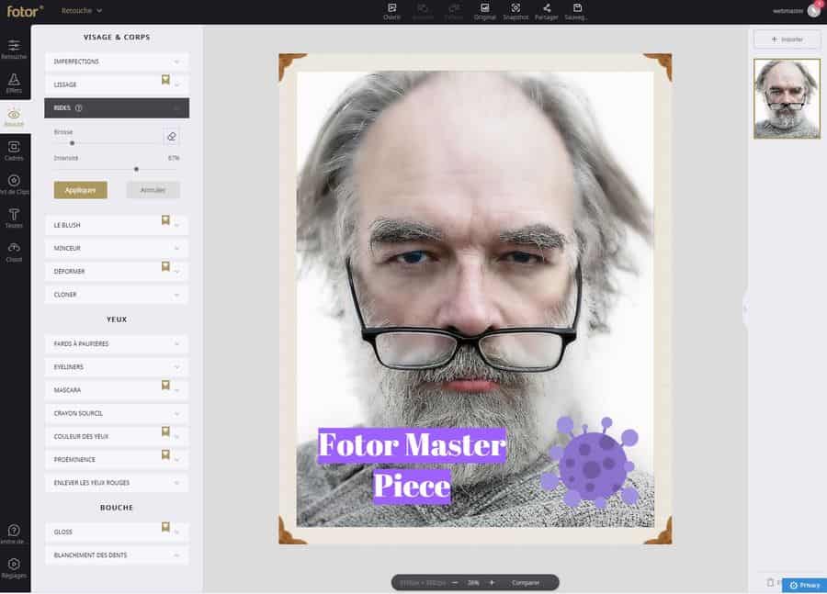Click the Snapshot icon in top toolbar

[x=515, y=10]
